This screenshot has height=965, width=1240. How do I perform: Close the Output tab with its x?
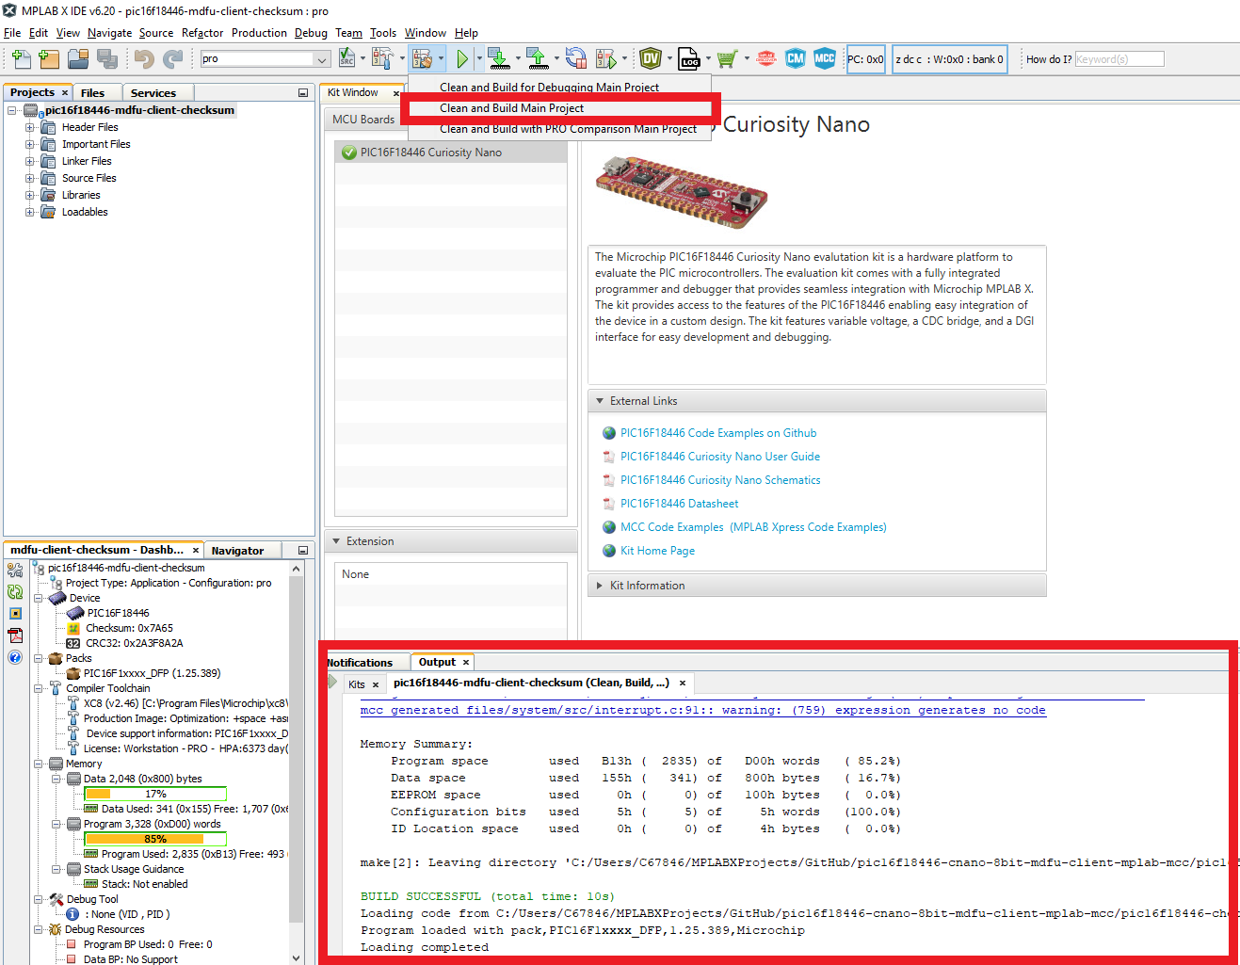pos(465,663)
